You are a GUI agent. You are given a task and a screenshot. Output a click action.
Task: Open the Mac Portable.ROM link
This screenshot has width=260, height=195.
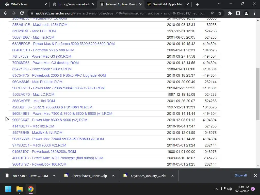37,82
